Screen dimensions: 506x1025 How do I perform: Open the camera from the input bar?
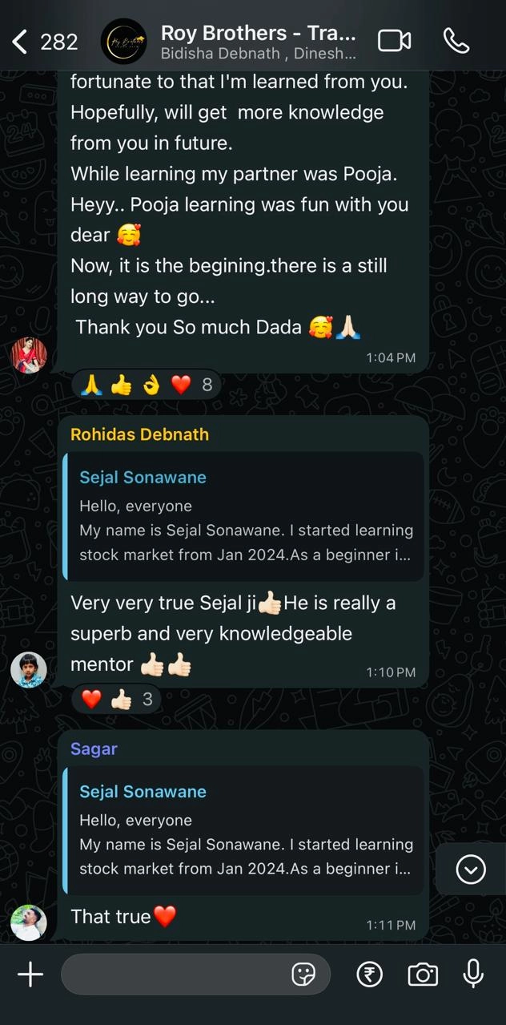423,975
